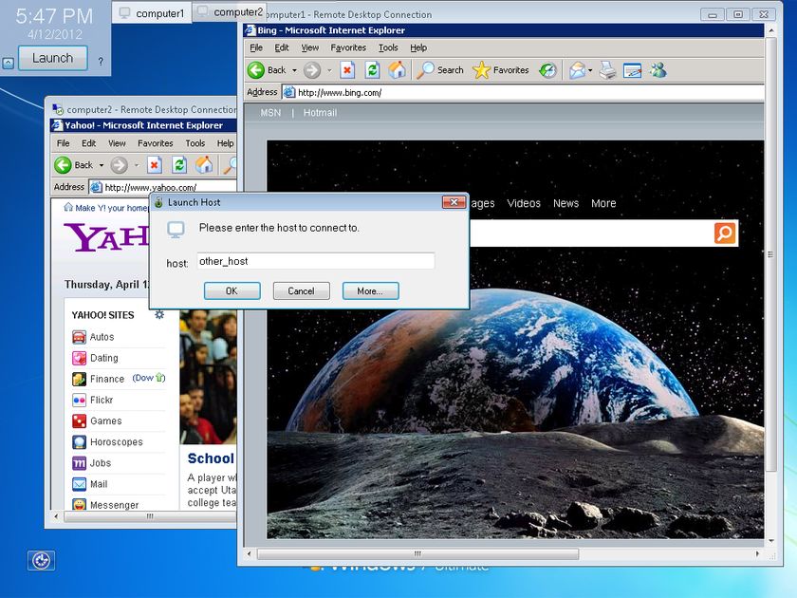Open History in Bing browser toolbar
The image size is (797, 598).
click(548, 70)
